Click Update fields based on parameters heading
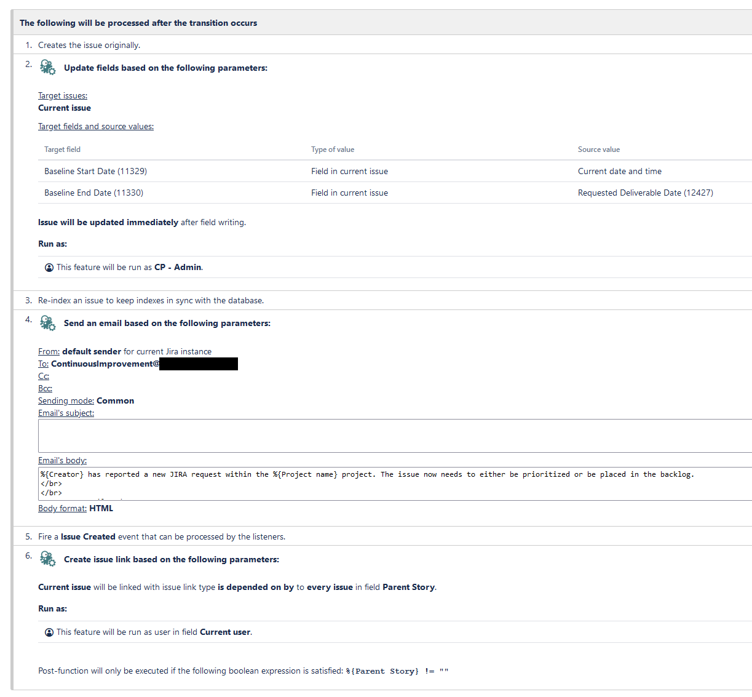Viewport: 752px width, 697px height. tap(165, 68)
